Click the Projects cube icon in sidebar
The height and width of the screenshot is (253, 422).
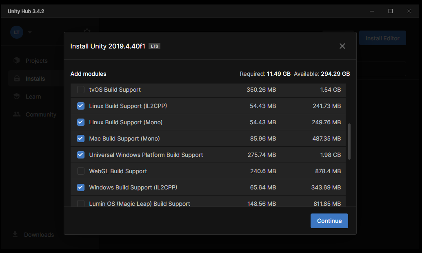pyautogui.click(x=16, y=61)
